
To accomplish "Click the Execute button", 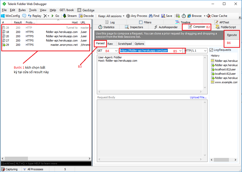I will [x=232, y=35].
